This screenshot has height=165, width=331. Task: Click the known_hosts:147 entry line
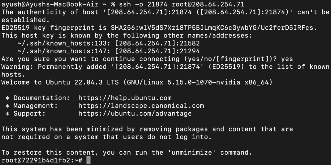pos(109,51)
